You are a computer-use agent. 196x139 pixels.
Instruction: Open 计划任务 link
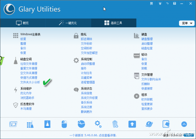coord(87,73)
